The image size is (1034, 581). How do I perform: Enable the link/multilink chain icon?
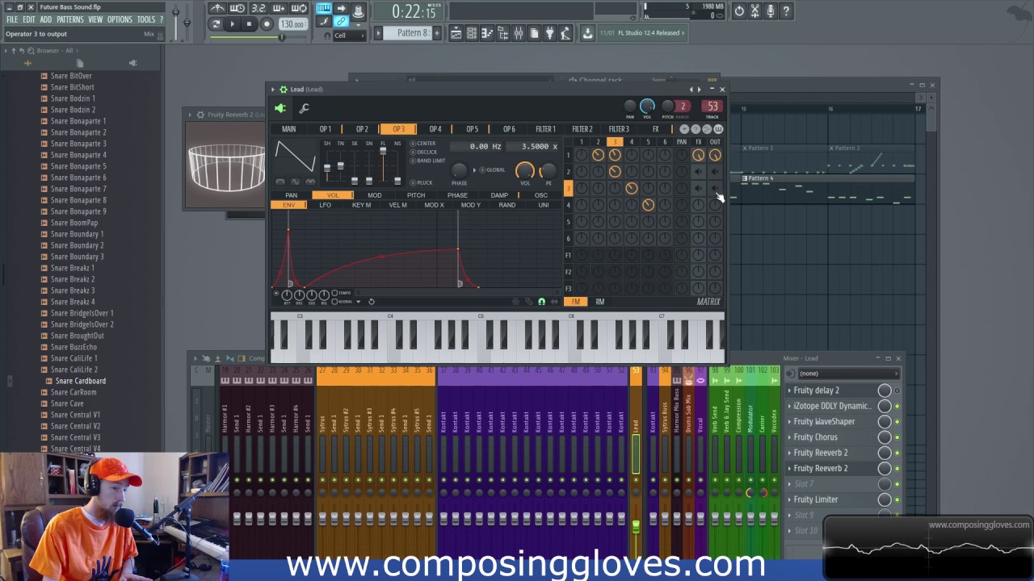341,22
